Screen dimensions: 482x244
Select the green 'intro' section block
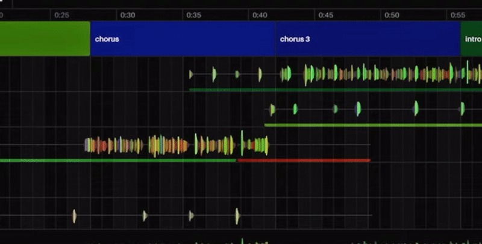point(471,38)
